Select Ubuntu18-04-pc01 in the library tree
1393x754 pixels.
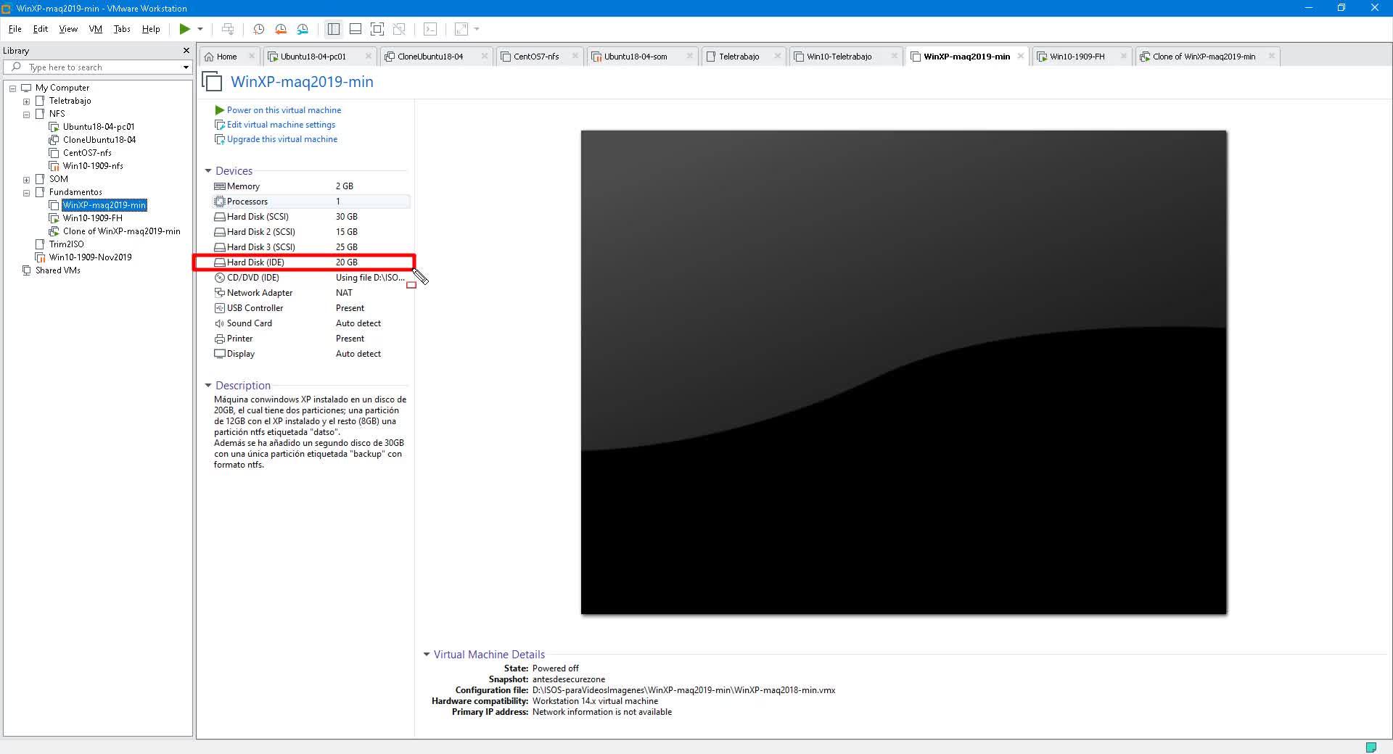(x=99, y=127)
